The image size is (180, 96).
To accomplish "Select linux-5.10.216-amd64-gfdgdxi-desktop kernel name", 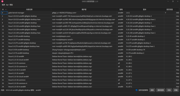I will coord(22,23).
